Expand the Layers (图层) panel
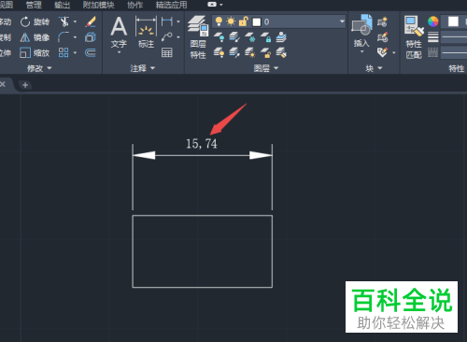Screen dimensions: 467x342 (266, 68)
